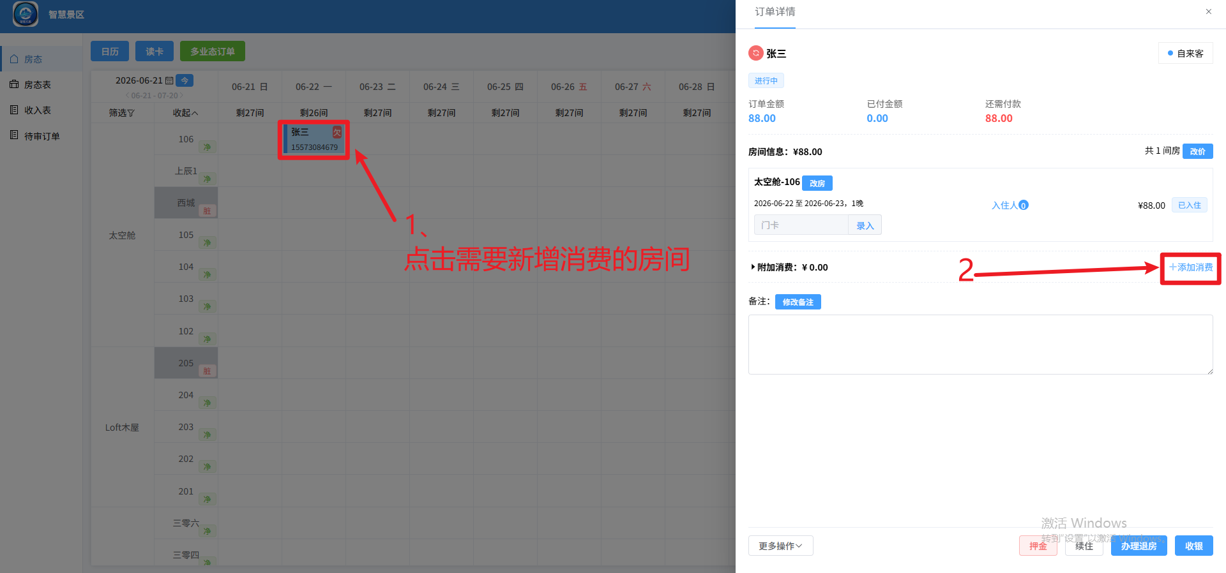Click the 已入住 status button
The image size is (1226, 573).
coord(1190,205)
